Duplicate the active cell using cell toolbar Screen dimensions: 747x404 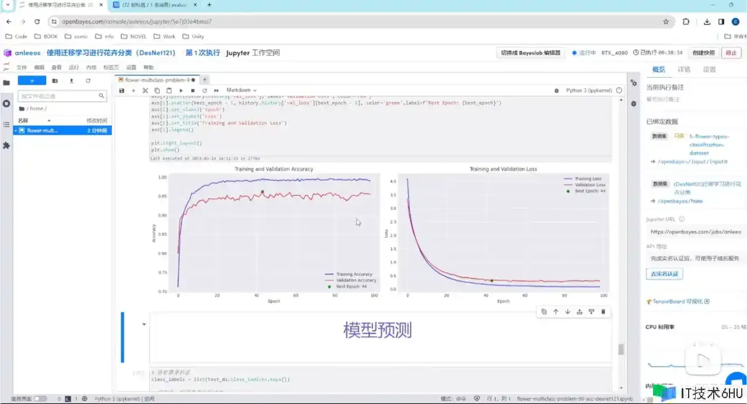544,312
